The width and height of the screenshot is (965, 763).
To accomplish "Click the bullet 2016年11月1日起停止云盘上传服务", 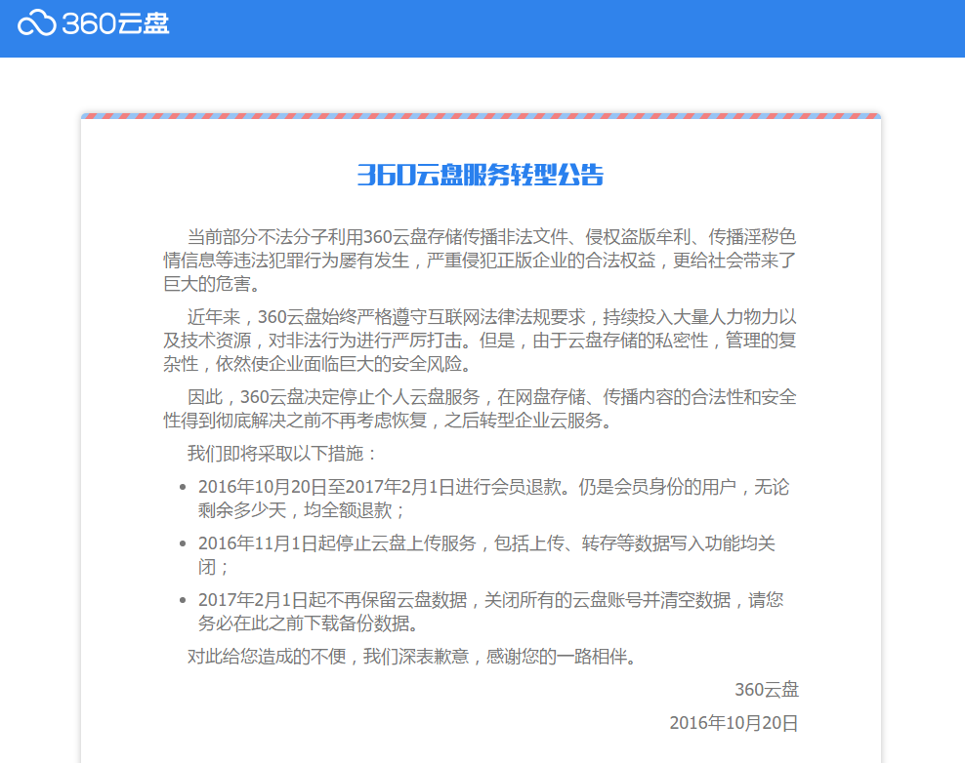I will 486,554.
